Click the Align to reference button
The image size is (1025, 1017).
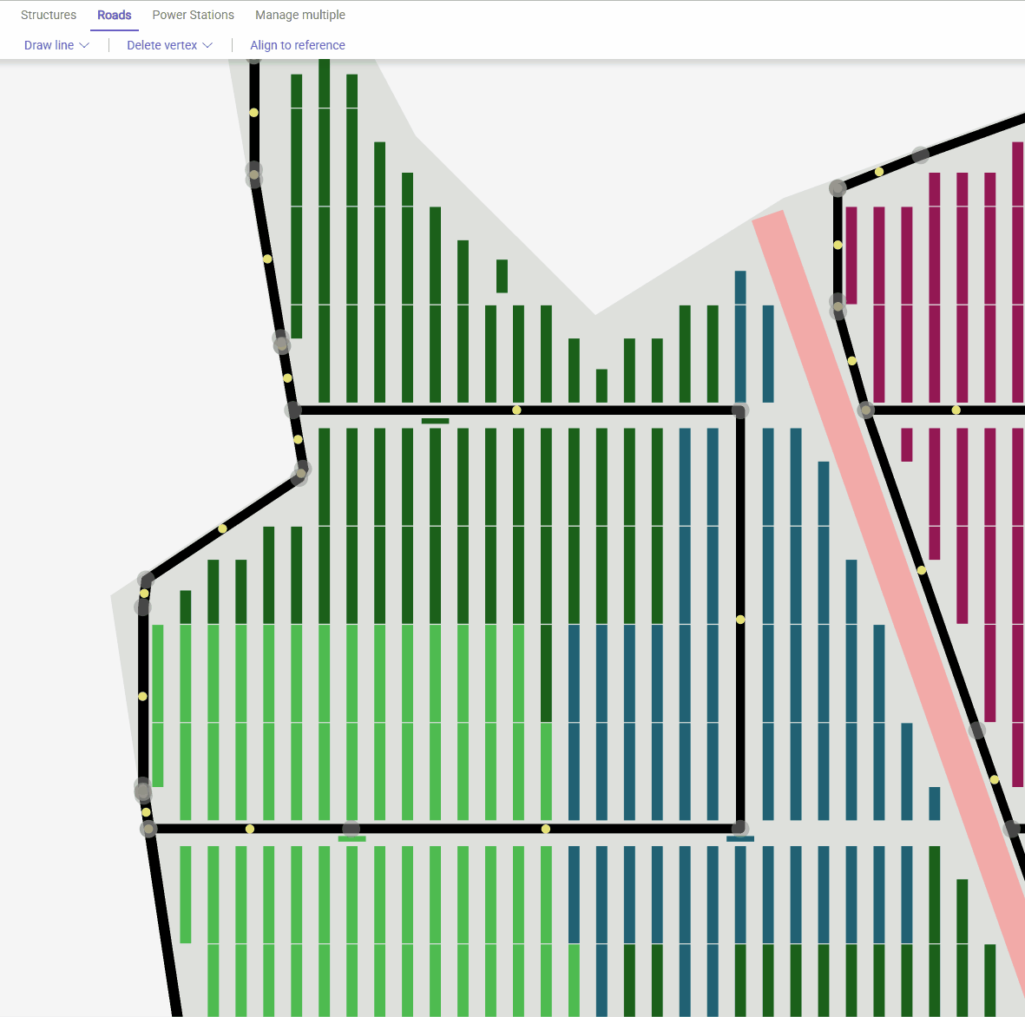[298, 45]
